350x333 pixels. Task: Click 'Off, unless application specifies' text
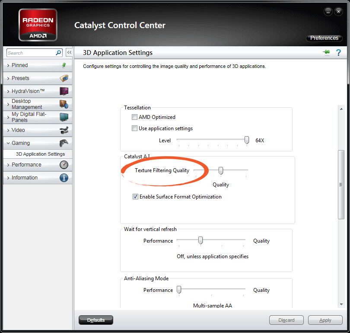[x=213, y=256]
